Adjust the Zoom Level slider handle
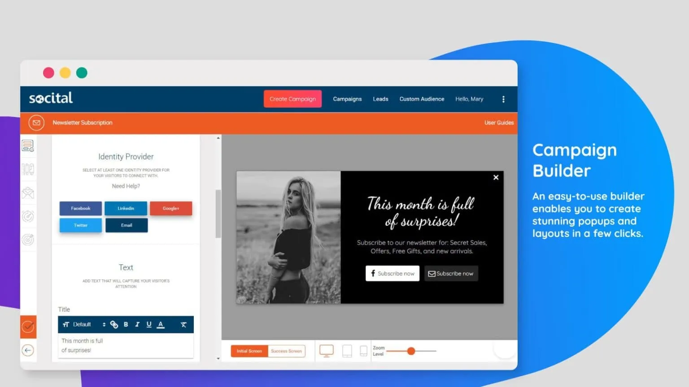This screenshot has width=689, height=387. tap(411, 351)
